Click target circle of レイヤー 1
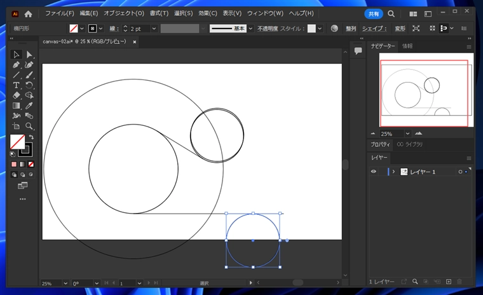Viewport: 483px width, 295px height. (460, 172)
